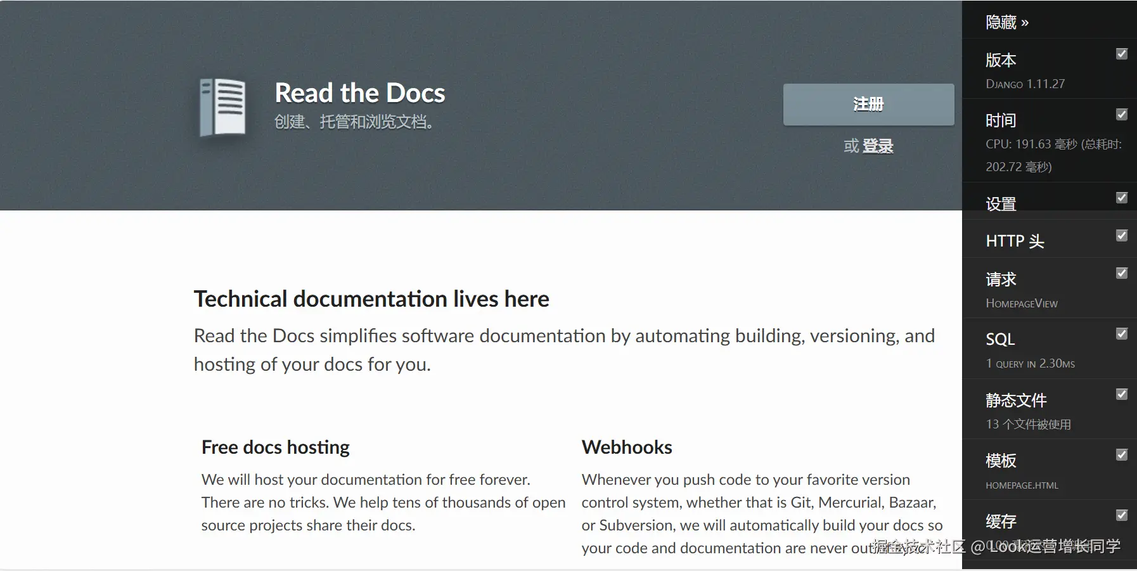
Task: Open the 缓存 cache panel
Action: (1001, 522)
